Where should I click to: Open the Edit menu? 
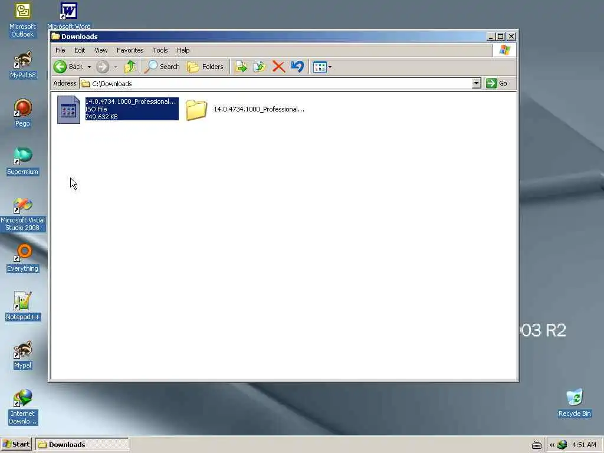pyautogui.click(x=80, y=50)
